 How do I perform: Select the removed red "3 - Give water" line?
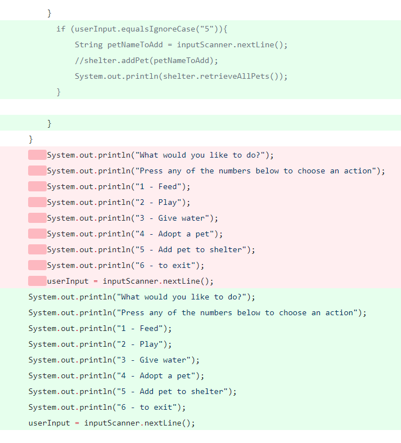click(x=132, y=218)
